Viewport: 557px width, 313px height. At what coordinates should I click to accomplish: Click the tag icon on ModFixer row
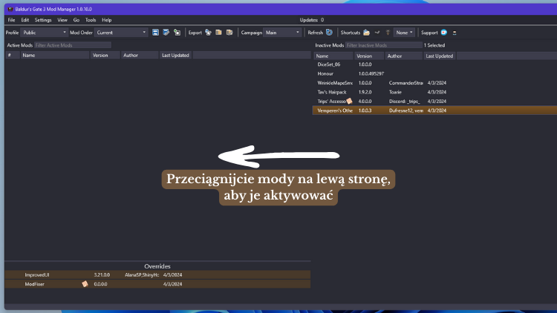pyautogui.click(x=85, y=283)
